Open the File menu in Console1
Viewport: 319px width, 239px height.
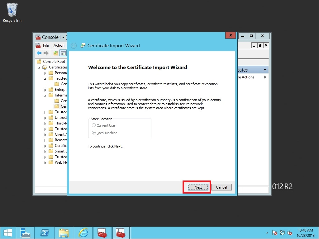point(46,45)
